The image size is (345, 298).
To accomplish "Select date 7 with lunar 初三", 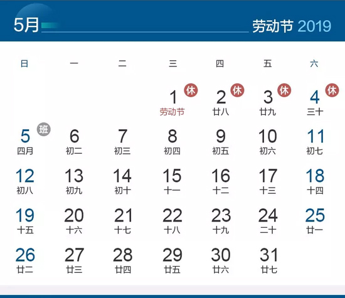I will point(122,142).
